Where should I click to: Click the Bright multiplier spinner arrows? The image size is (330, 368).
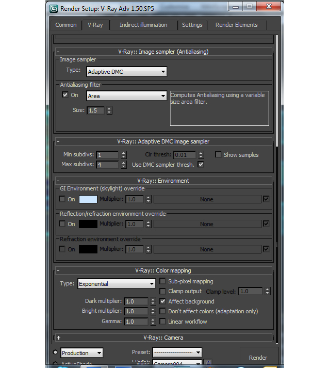tap(153, 311)
